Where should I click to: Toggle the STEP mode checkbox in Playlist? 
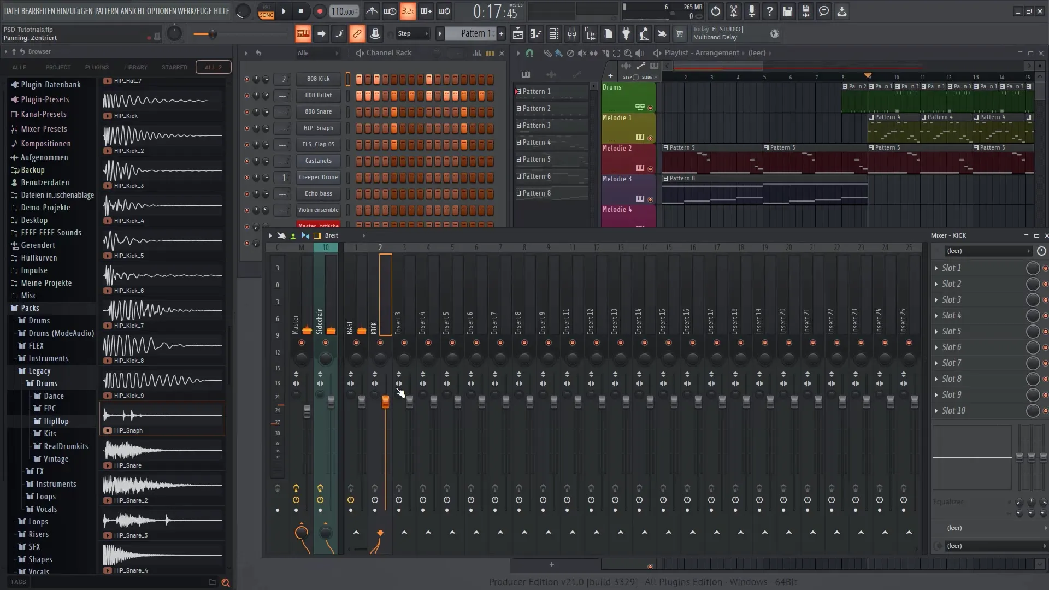[635, 77]
